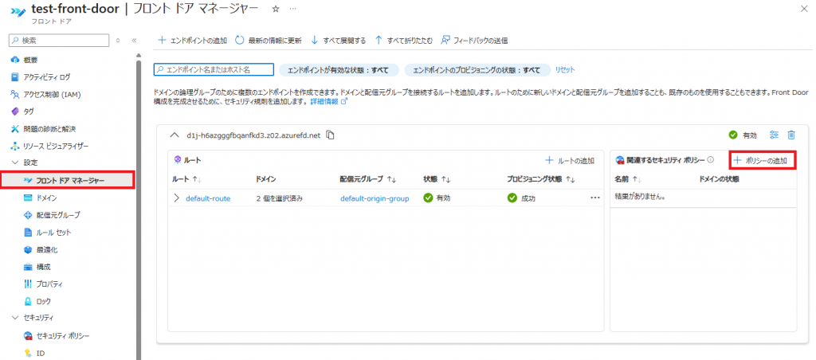Close the Front Door manager blade
This screenshot has width=816, height=360.
(x=803, y=8)
